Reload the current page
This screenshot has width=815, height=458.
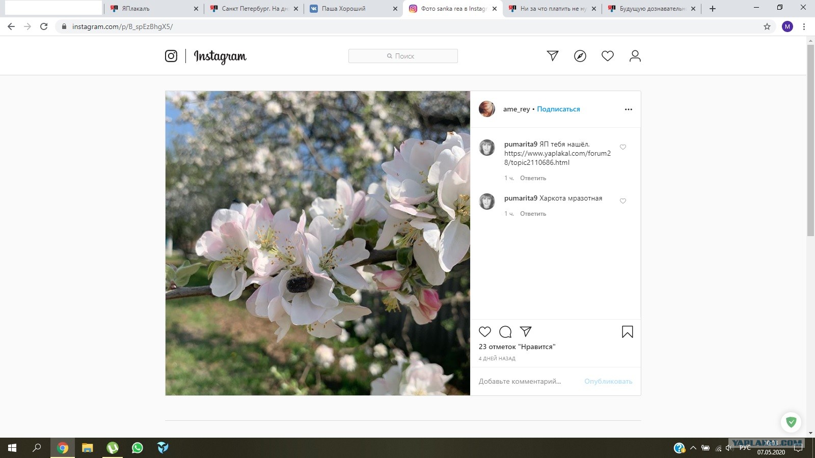point(44,26)
